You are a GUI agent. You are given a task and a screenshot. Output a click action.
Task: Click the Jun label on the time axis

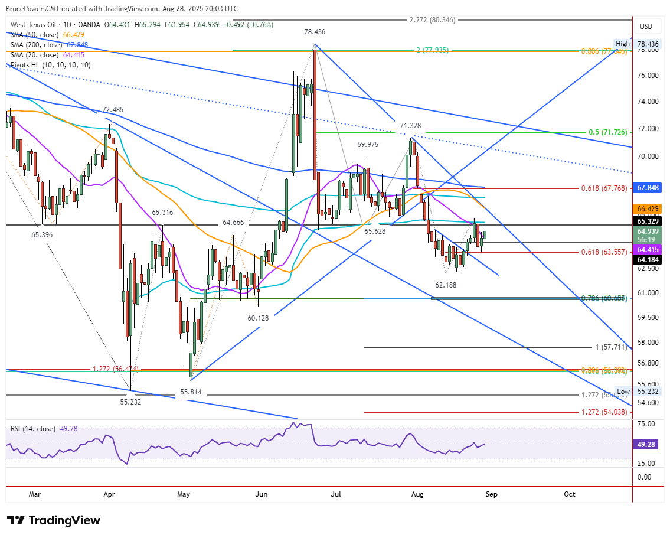point(261,494)
